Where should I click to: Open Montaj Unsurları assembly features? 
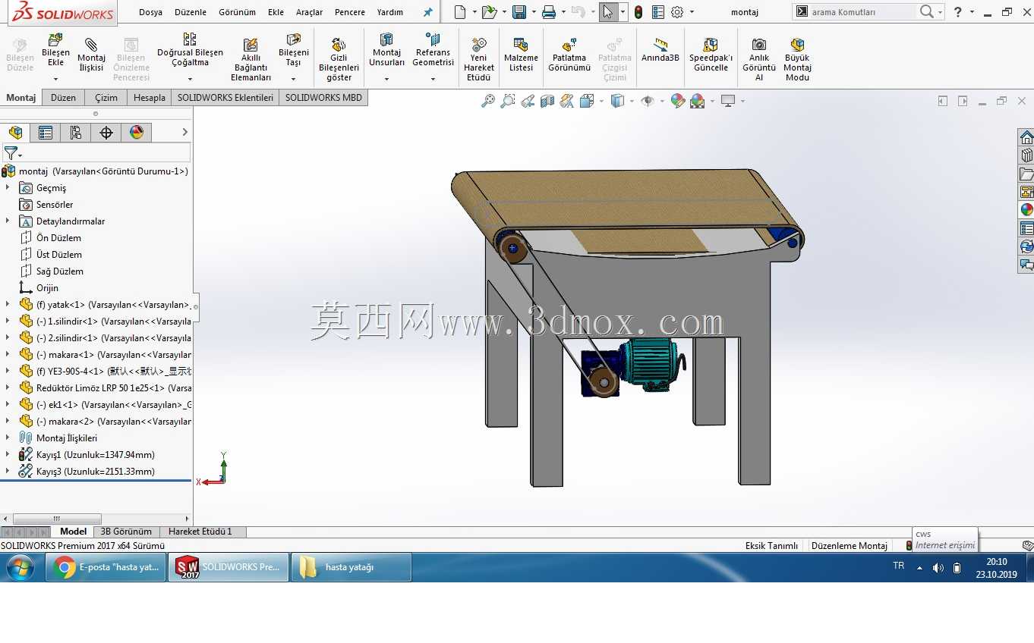[x=386, y=50]
